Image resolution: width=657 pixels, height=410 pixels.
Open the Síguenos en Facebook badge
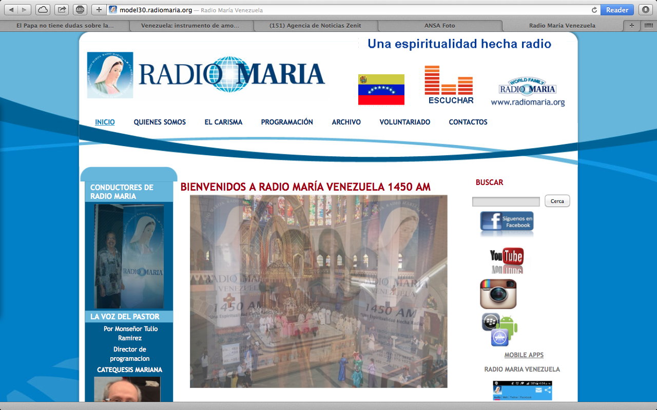507,222
